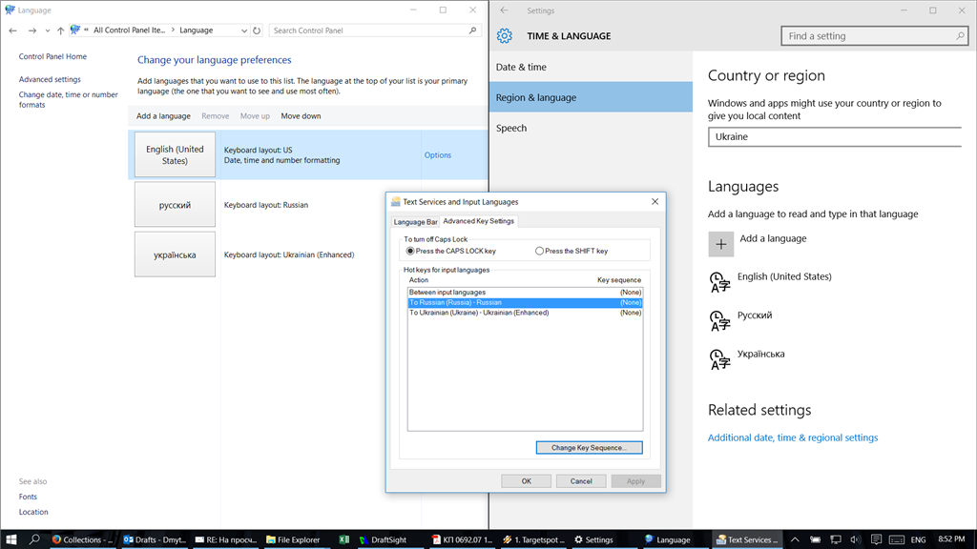Click the 8:52 PM clock
This screenshot has height=549, width=977.
coord(951,539)
